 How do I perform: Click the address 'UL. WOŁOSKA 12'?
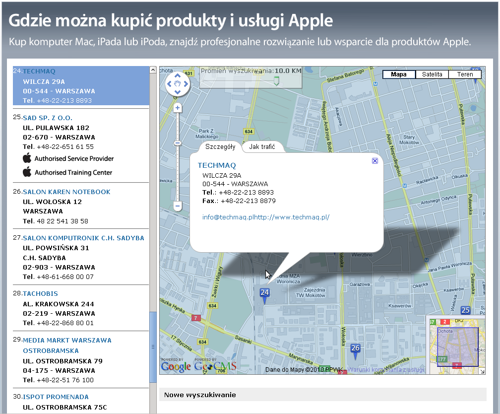52,202
